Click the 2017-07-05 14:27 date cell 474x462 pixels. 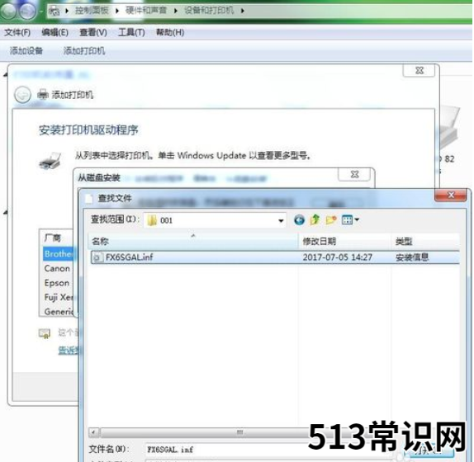coord(338,257)
